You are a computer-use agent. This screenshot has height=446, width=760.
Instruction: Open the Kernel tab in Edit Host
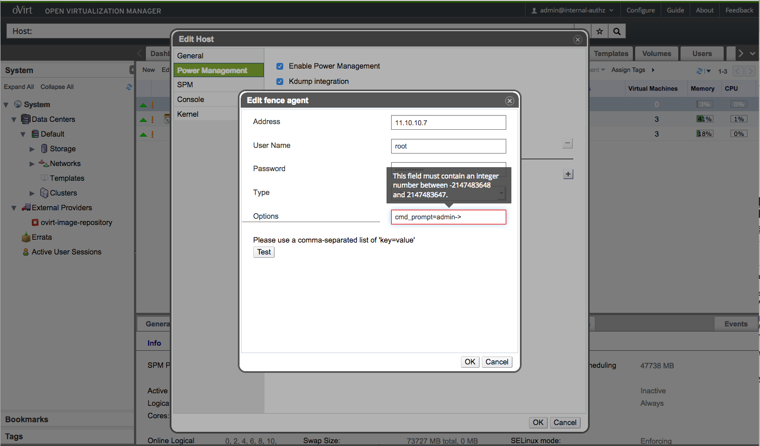188,114
